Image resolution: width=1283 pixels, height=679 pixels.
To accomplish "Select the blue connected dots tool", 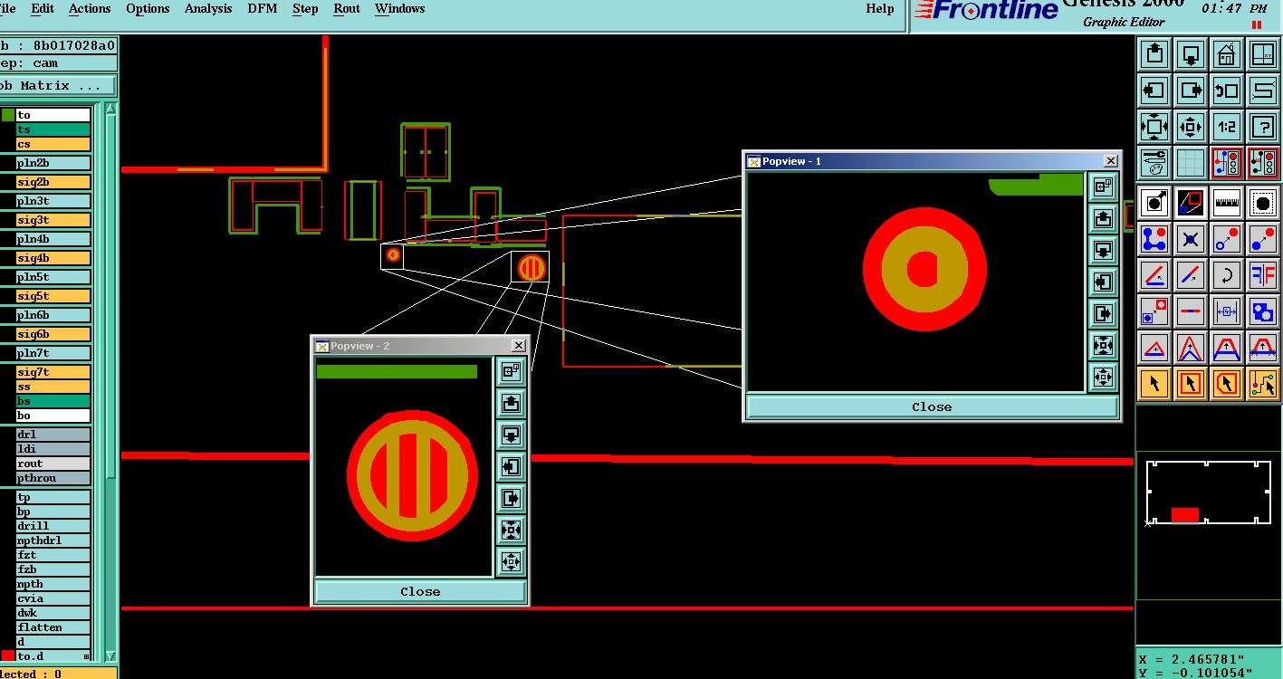I will coord(1154,239).
